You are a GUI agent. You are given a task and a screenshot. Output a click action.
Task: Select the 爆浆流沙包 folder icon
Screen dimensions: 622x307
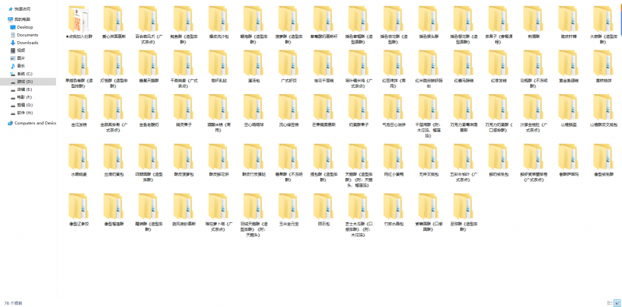[218, 19]
